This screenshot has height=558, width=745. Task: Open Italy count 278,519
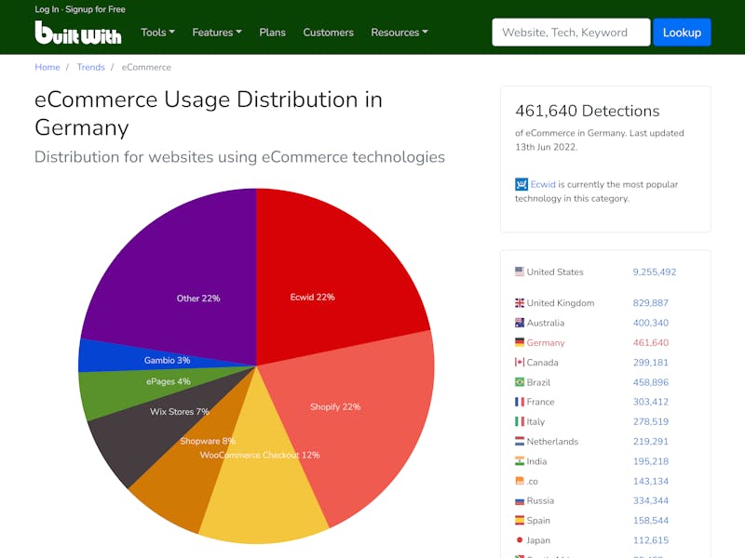[650, 422]
